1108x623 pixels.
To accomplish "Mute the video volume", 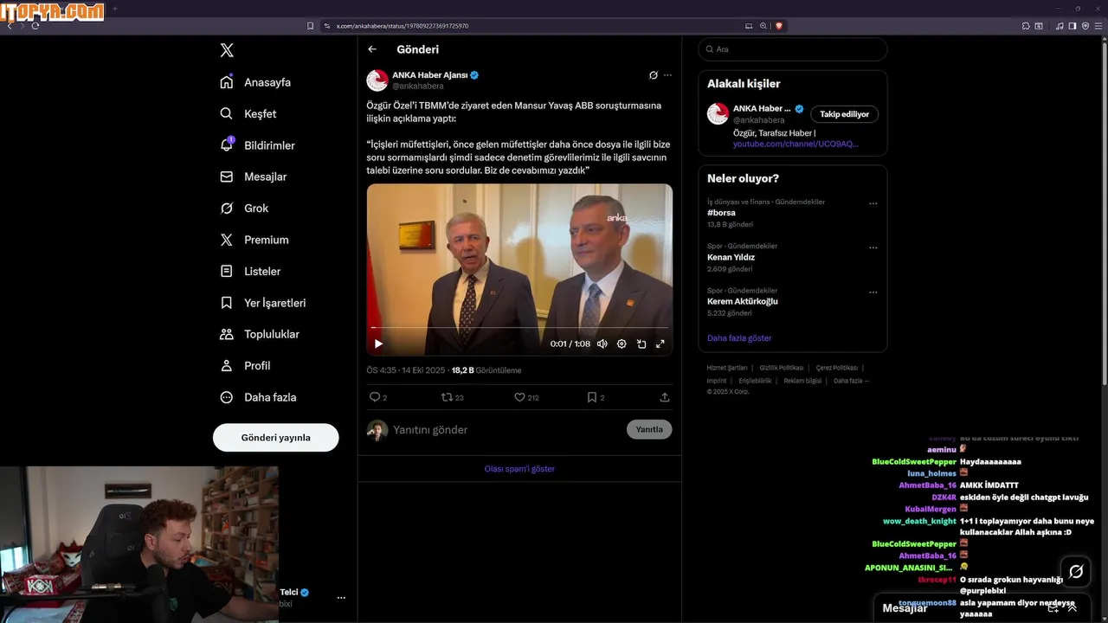I will click(602, 344).
